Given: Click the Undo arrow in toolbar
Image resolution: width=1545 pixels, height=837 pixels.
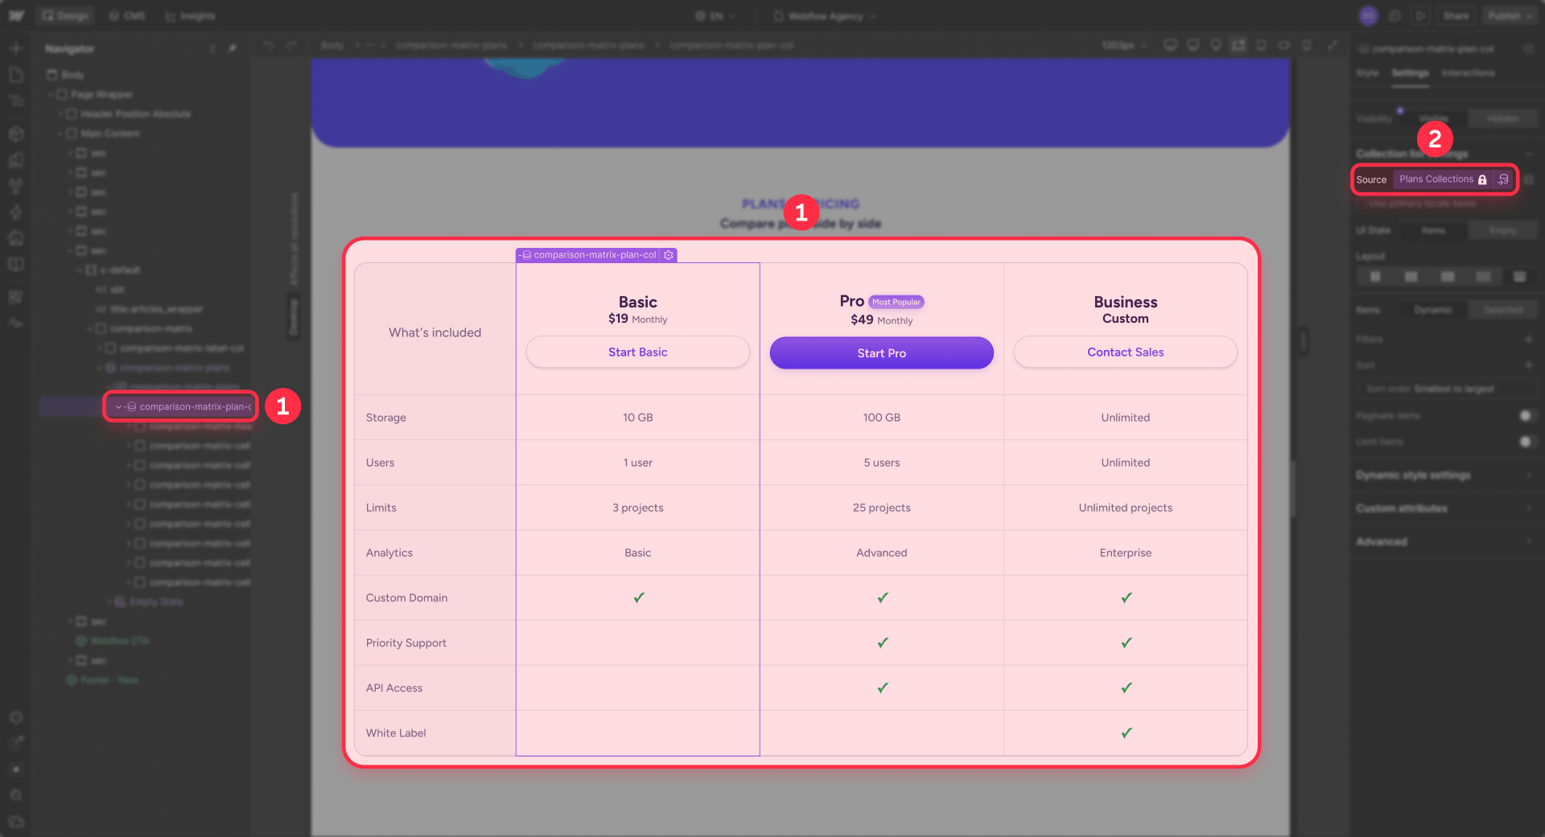Looking at the screenshot, I should click(x=269, y=45).
